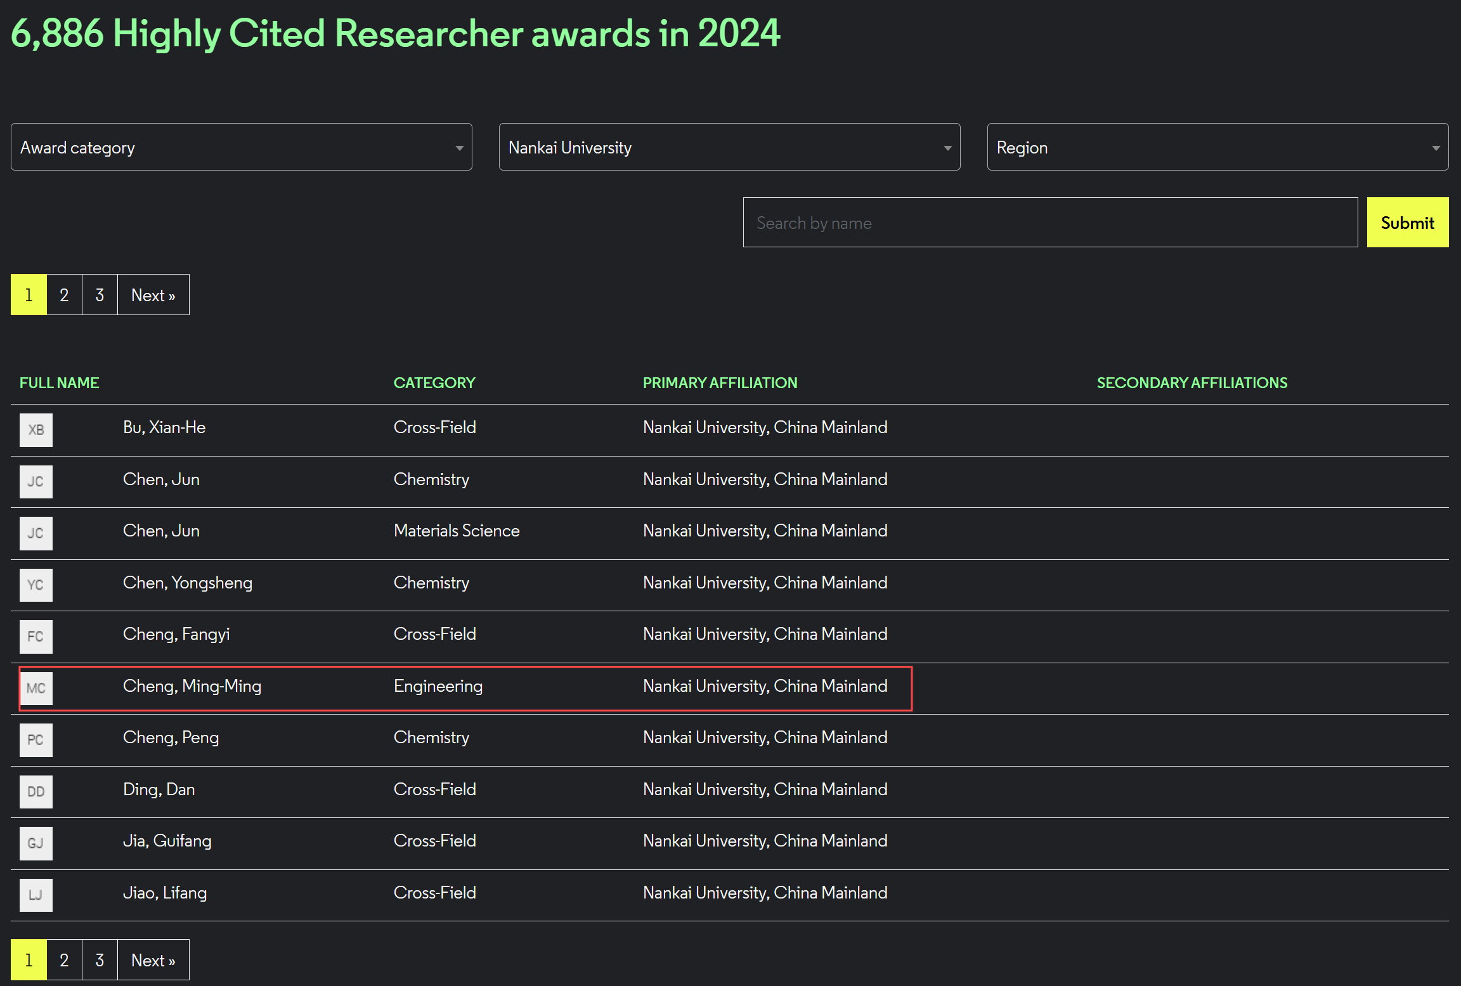Click the LJ avatar for Jiao, Lifang

36,895
